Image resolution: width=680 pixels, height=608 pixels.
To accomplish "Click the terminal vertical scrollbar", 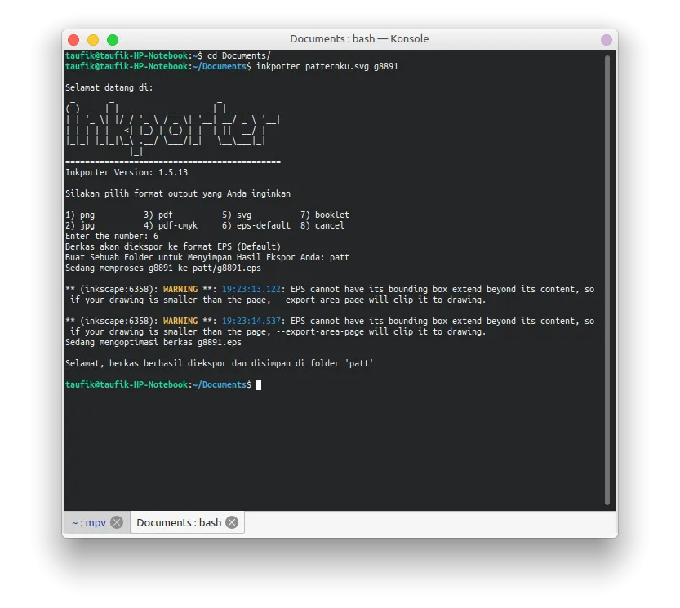I will click(x=607, y=280).
